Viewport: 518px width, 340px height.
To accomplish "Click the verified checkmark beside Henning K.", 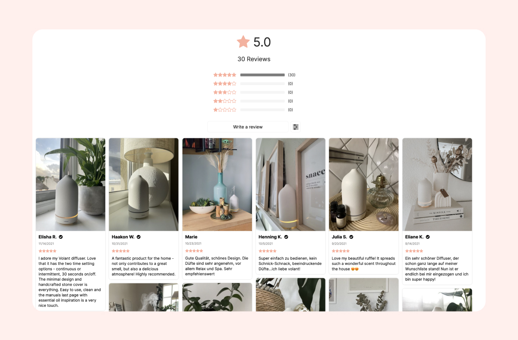I will coord(286,237).
